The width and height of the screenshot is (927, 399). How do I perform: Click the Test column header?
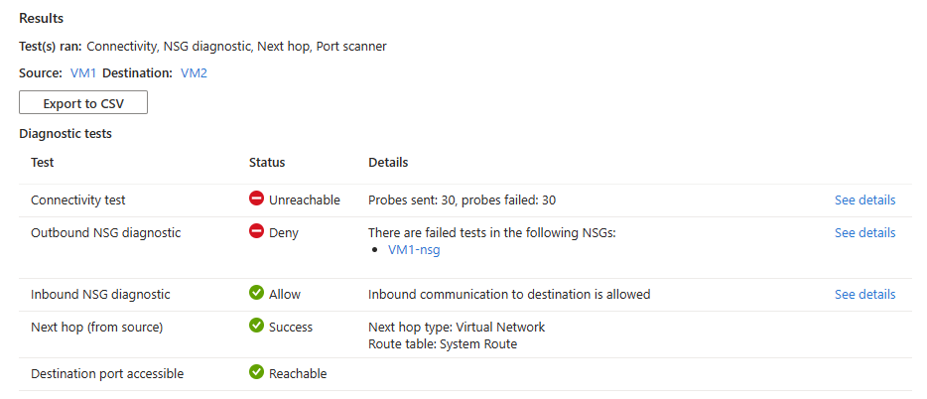click(x=43, y=163)
